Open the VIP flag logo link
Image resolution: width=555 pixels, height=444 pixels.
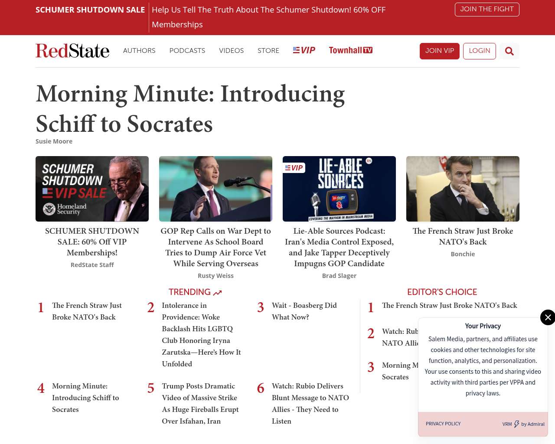[304, 50]
